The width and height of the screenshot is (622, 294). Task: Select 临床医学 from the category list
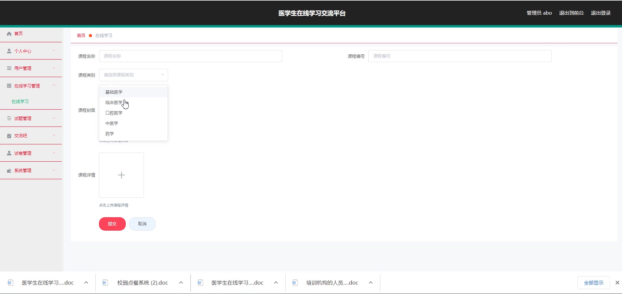tap(114, 102)
